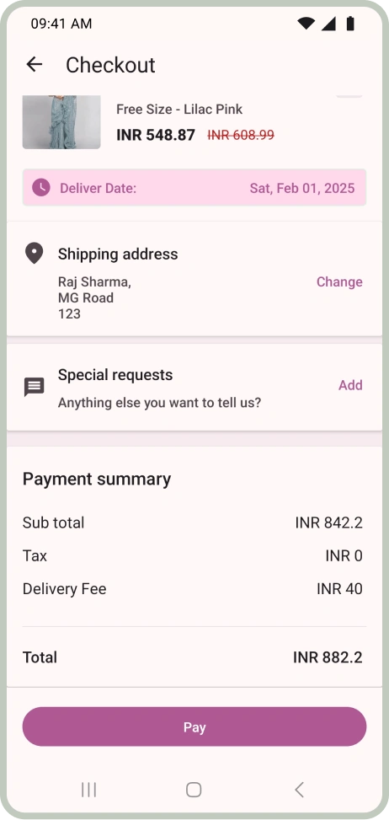Tap the Shipping address heading

[118, 255]
